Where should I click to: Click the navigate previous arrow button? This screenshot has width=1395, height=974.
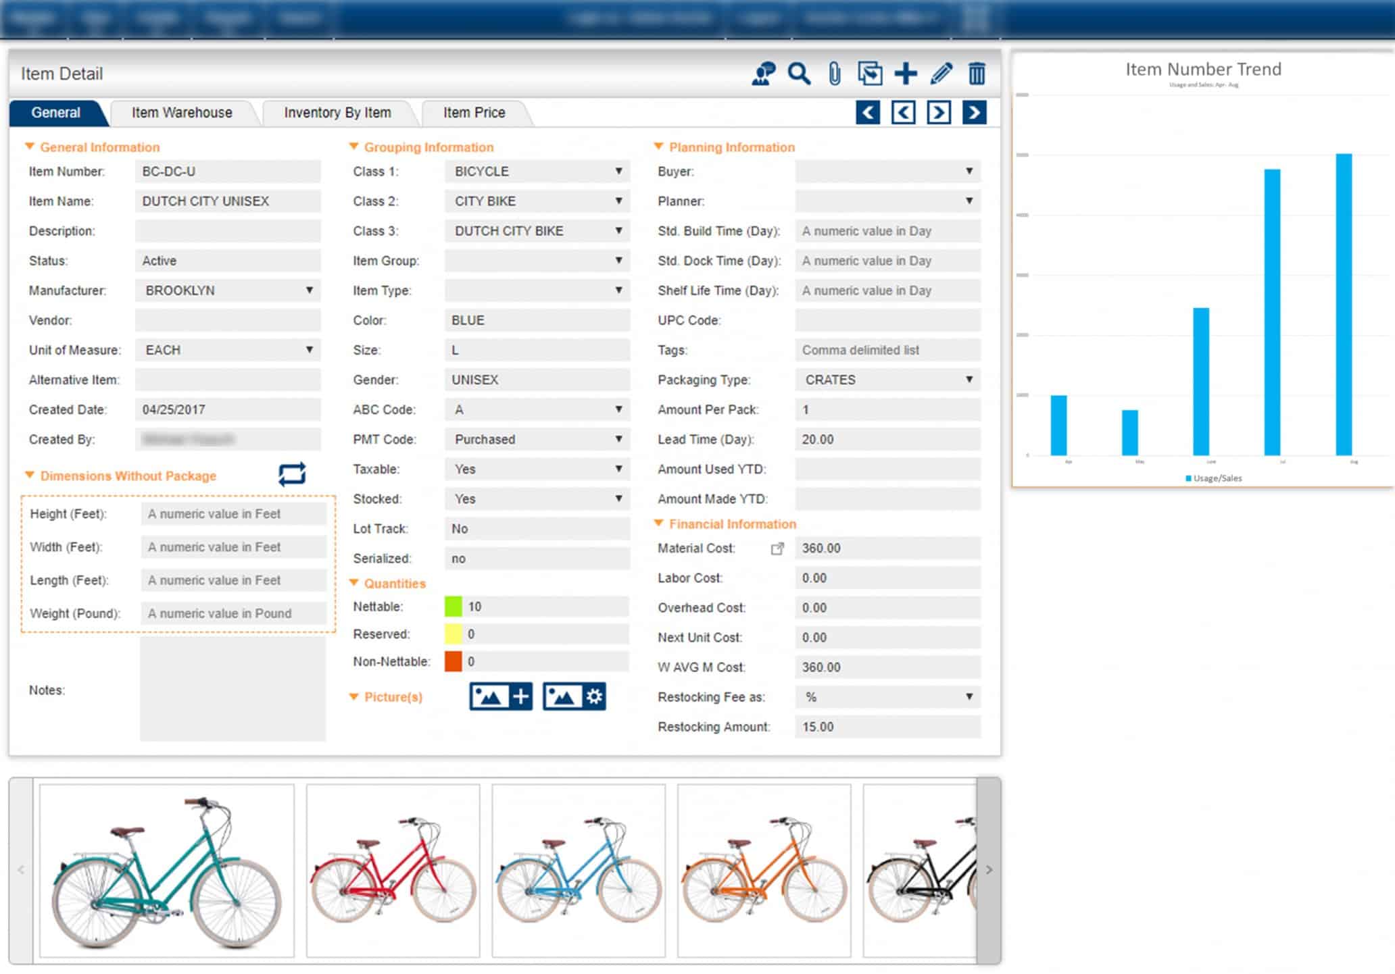[x=904, y=112]
